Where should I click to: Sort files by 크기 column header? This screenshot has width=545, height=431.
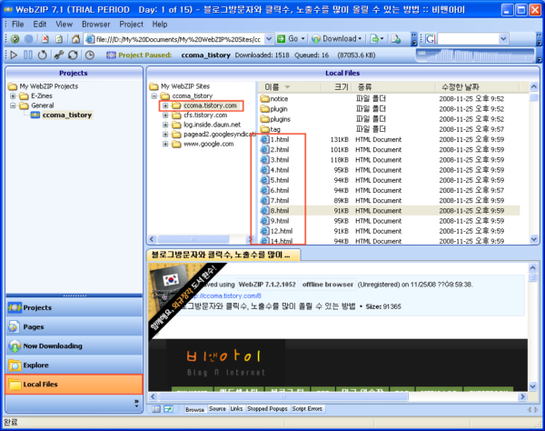click(x=337, y=86)
